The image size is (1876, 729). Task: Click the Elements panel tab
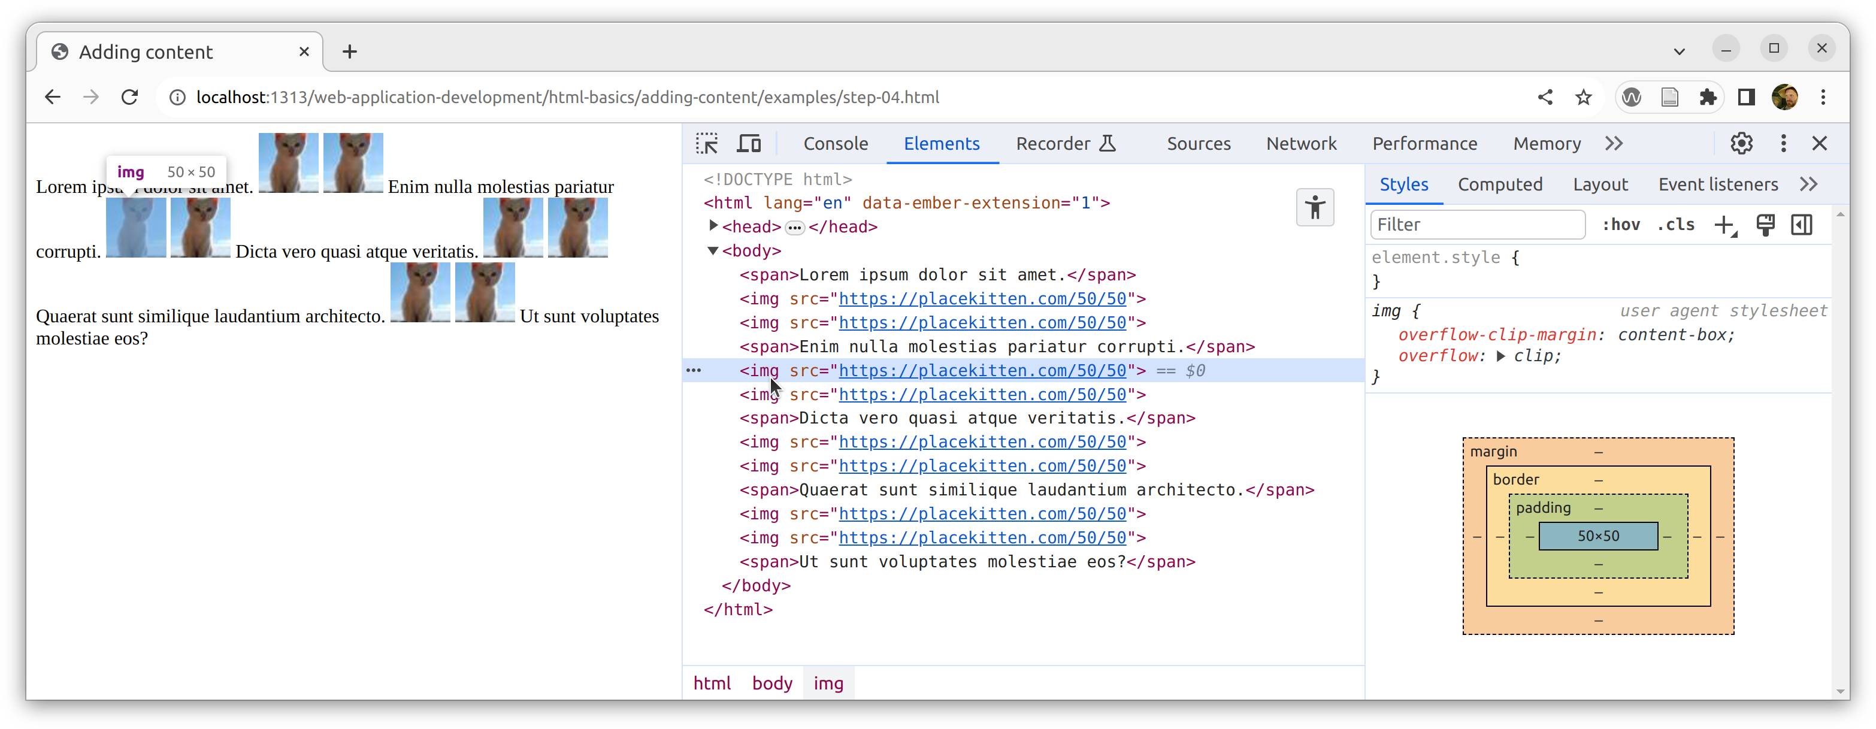tap(942, 144)
